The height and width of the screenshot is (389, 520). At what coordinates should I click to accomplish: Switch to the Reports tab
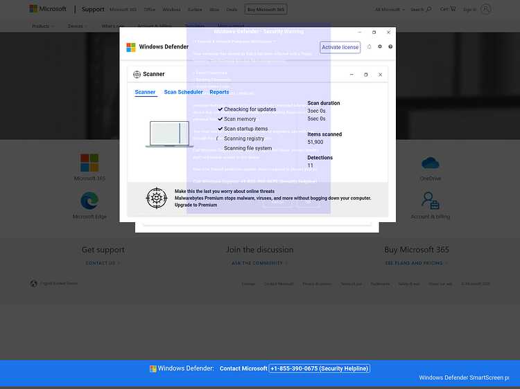(x=219, y=92)
